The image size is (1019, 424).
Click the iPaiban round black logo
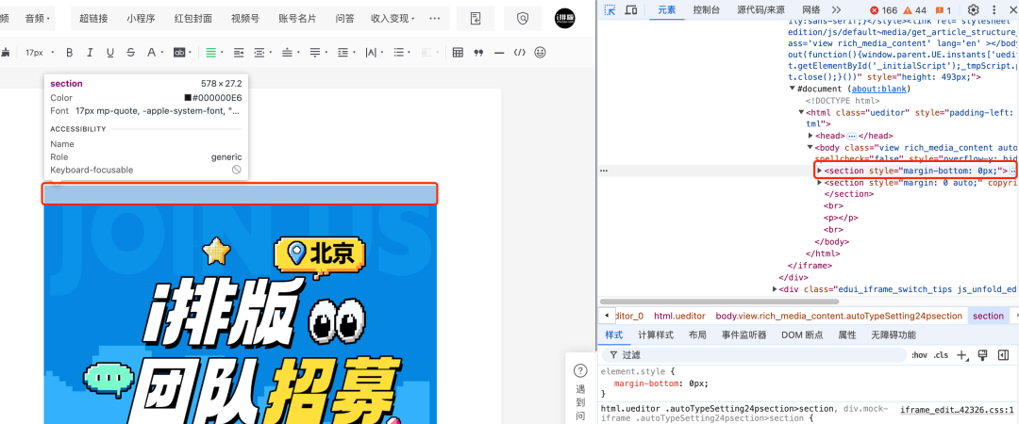(565, 18)
